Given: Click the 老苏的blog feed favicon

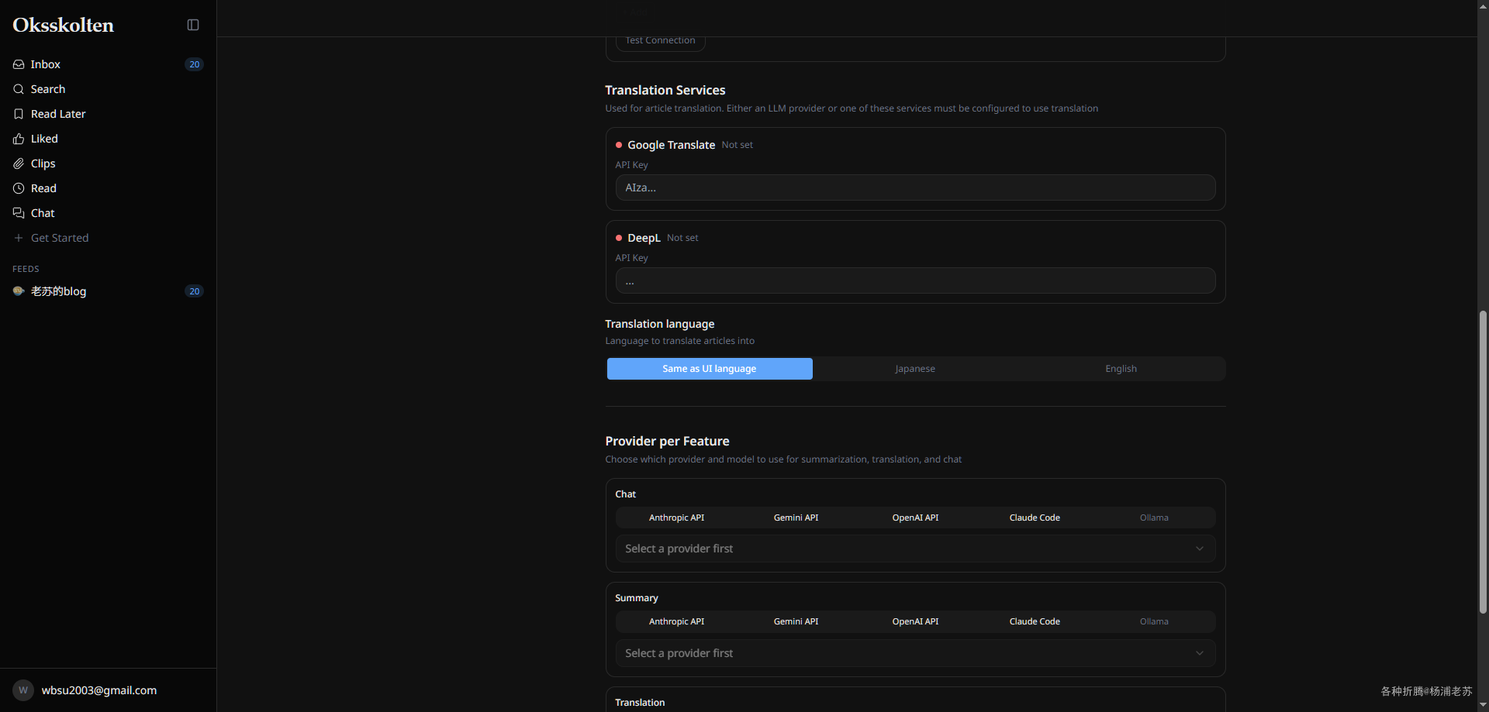Looking at the screenshot, I should [x=19, y=291].
